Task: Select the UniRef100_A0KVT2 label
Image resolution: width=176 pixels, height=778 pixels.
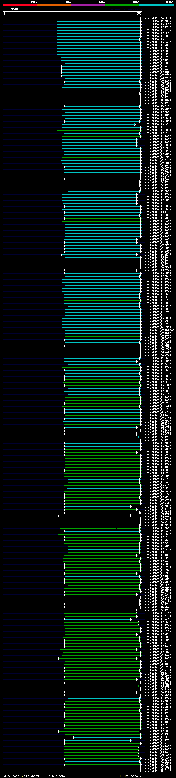Action: click(158, 403)
